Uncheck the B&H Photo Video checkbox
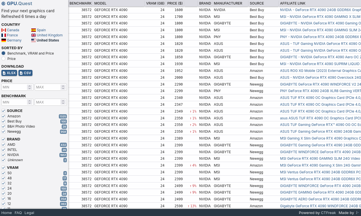The image size is (361, 216). [3, 126]
